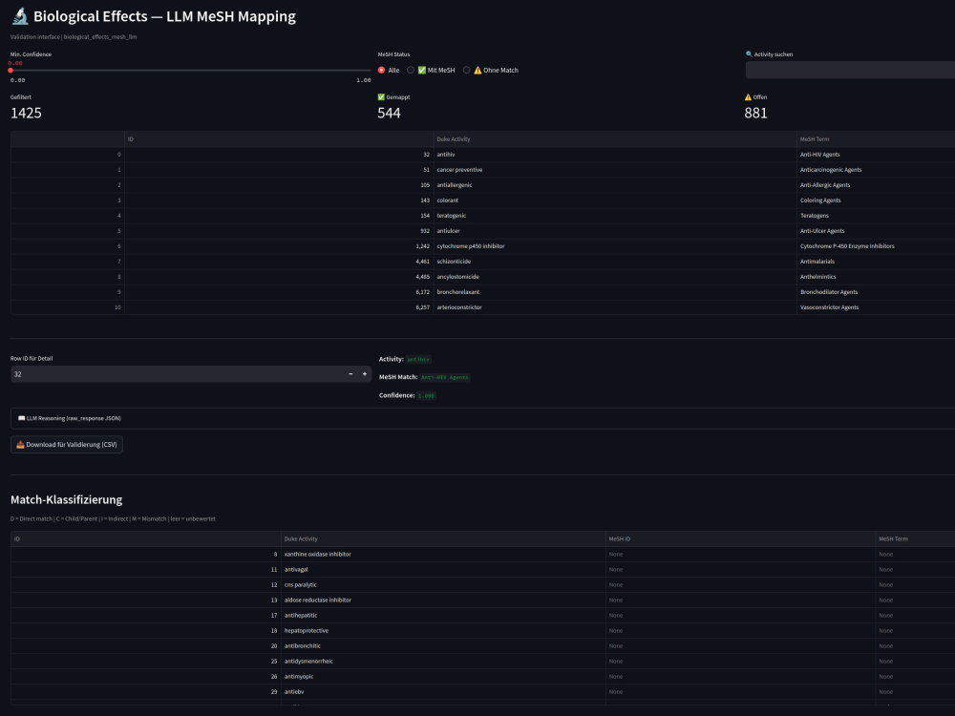Click the green check icon next to Gemappt

381,96
